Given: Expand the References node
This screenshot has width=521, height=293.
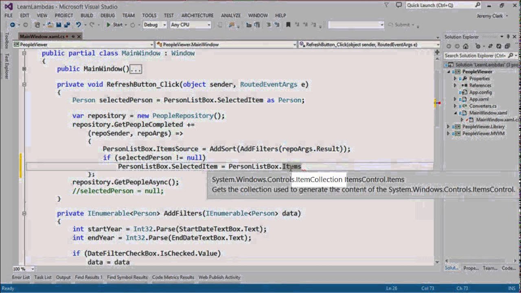Looking at the screenshot, I should coord(455,86).
